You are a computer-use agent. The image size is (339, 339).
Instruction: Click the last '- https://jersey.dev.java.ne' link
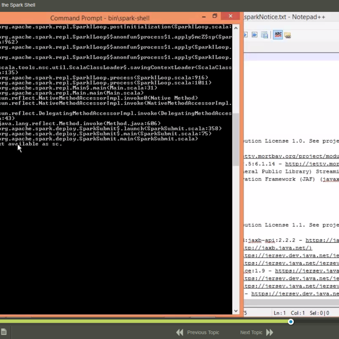coord(295,294)
